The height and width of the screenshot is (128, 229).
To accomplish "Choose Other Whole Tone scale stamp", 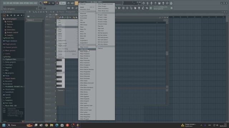I will coord(106,11).
